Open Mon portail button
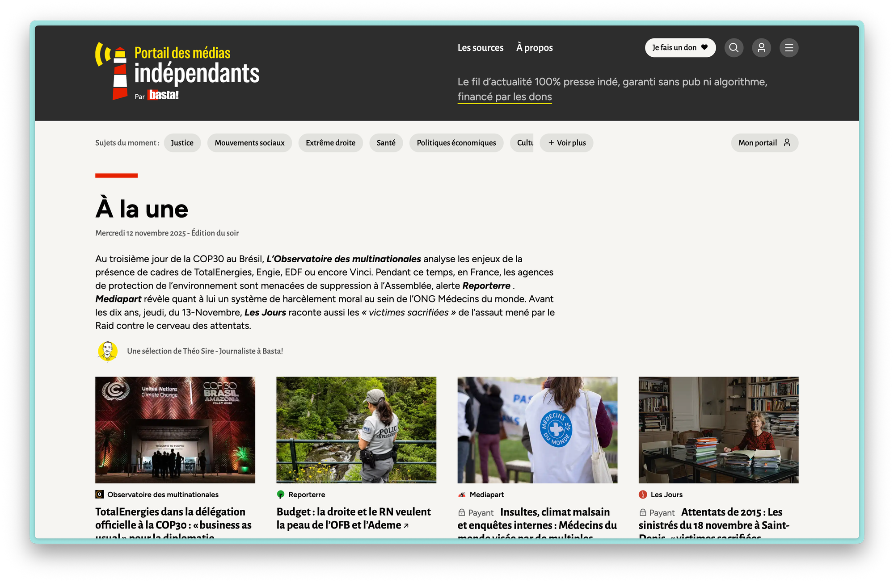This screenshot has width=894, height=583. click(764, 143)
